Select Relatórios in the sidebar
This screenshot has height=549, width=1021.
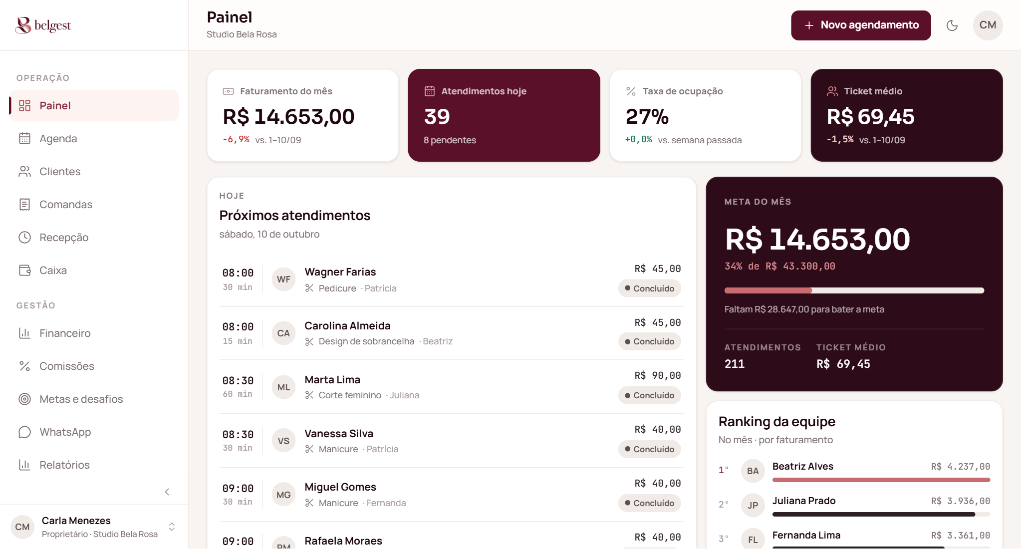click(x=94, y=465)
